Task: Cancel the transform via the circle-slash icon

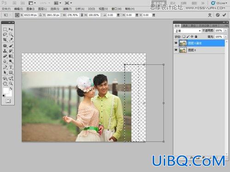Action: (218, 15)
